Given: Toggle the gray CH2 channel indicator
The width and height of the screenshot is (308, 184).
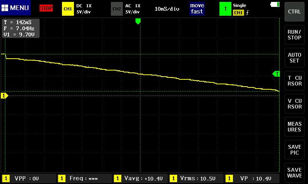Looking at the screenshot, I should (x=116, y=8).
